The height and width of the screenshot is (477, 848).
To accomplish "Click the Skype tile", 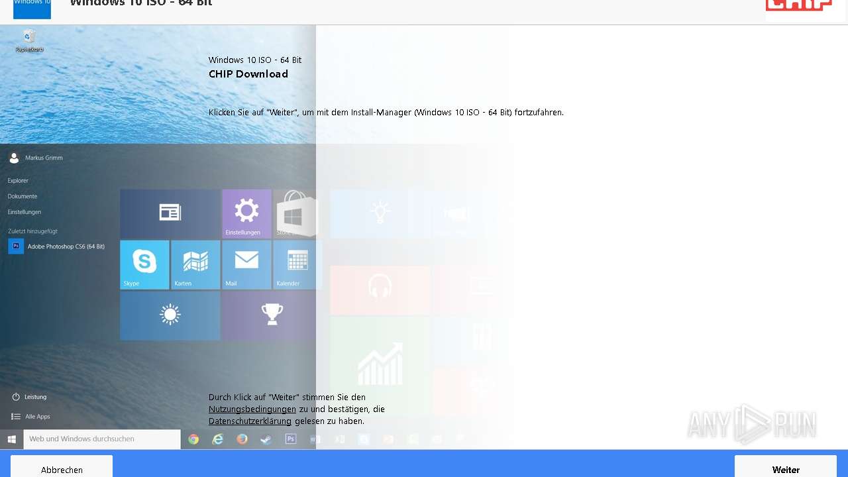I will 144,264.
